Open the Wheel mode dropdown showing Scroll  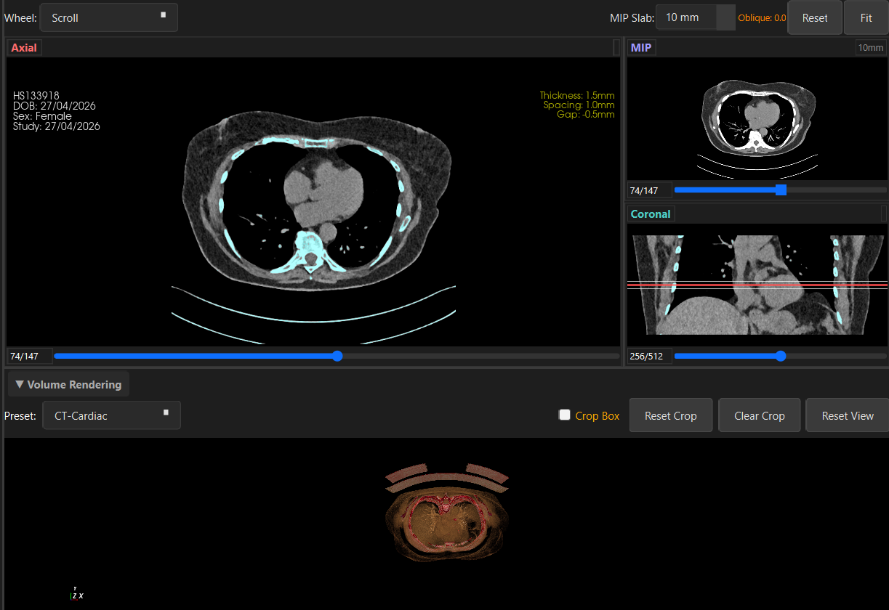(x=109, y=17)
